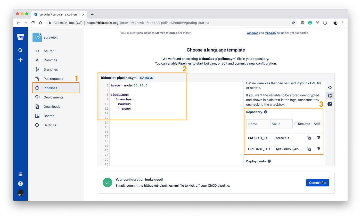Viewport: 361px width, 218px height.
Task: Open Chrome's three-dot browser menu
Action: 343,23
